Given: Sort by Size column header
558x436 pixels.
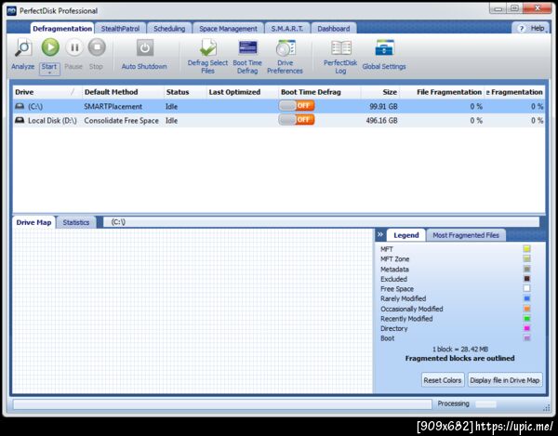Looking at the screenshot, I should tap(380, 92).
